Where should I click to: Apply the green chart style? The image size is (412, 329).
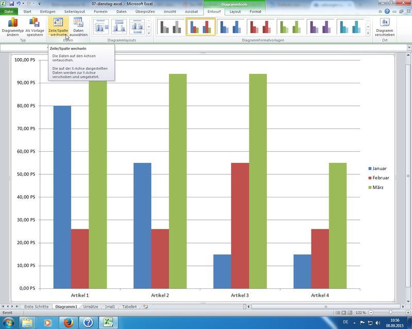pos(290,27)
